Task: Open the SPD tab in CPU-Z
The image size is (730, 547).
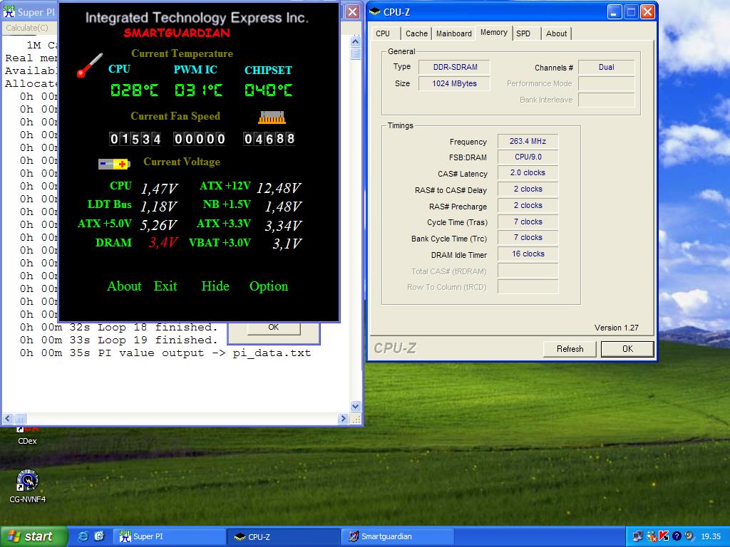Action: (523, 33)
